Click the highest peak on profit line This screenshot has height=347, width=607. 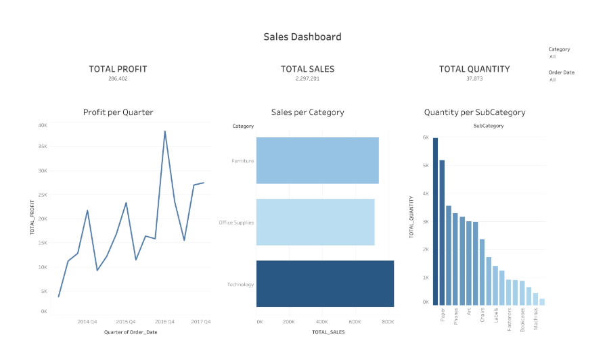click(164, 132)
